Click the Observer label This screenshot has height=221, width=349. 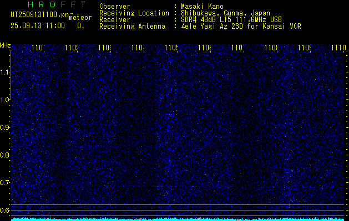coord(115,7)
